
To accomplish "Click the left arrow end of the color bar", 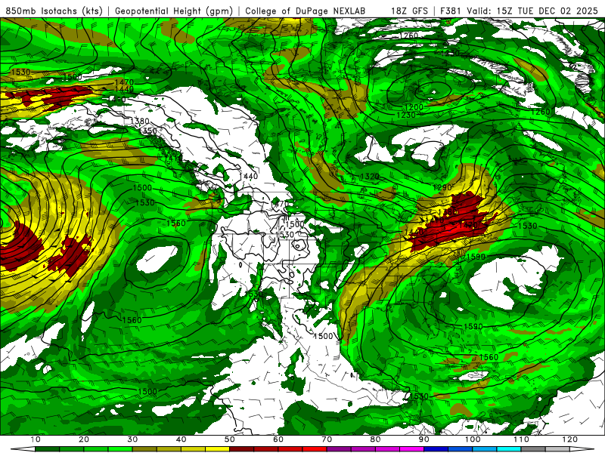I will (23, 449).
